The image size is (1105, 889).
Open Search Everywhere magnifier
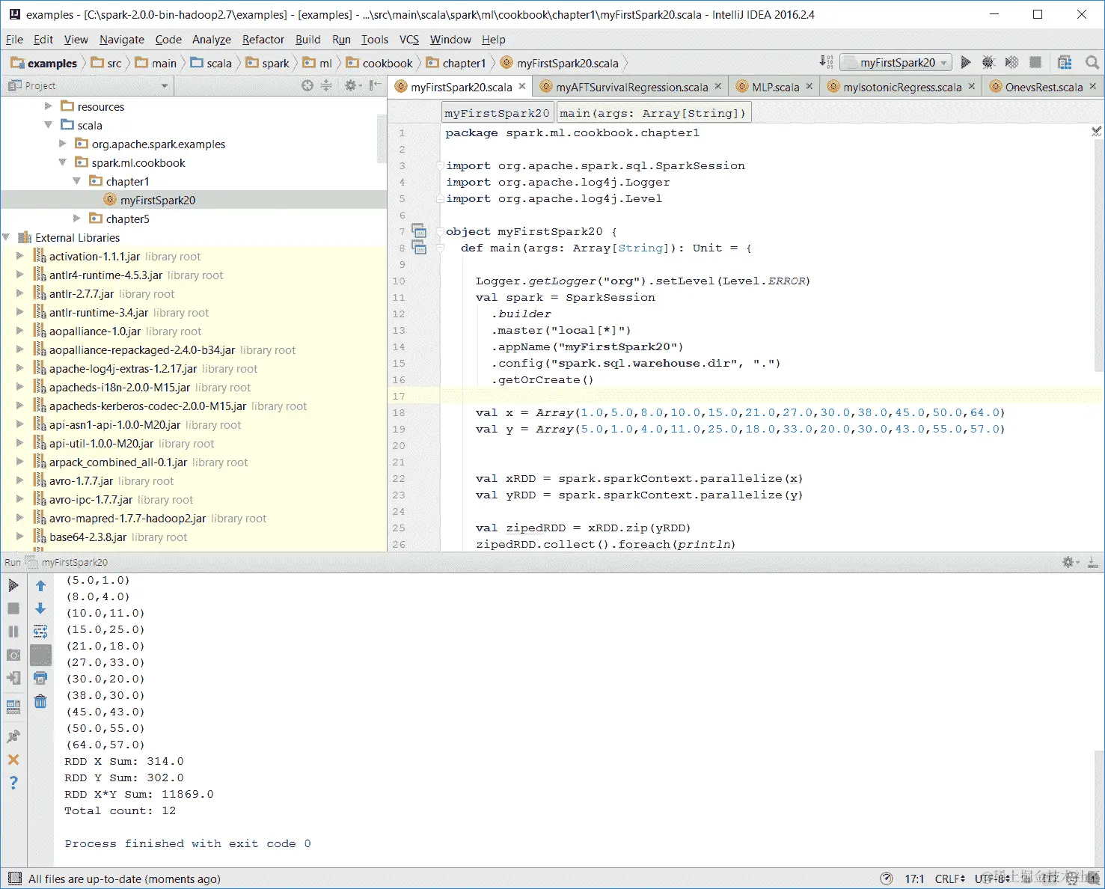(x=1092, y=62)
